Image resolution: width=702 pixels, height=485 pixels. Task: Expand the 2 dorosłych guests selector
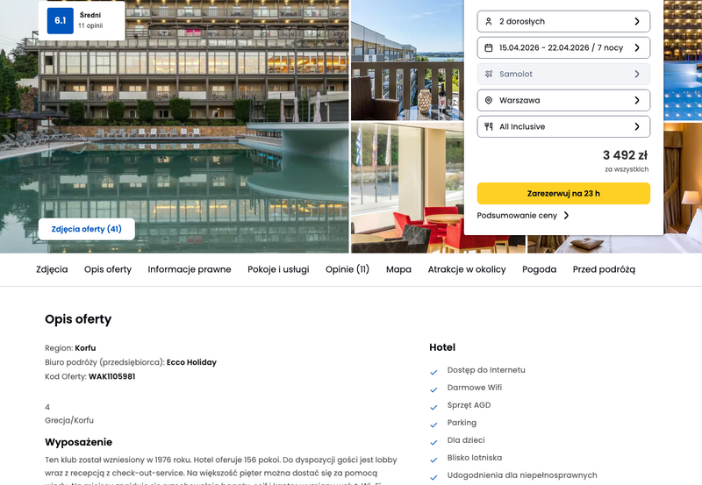(x=563, y=21)
